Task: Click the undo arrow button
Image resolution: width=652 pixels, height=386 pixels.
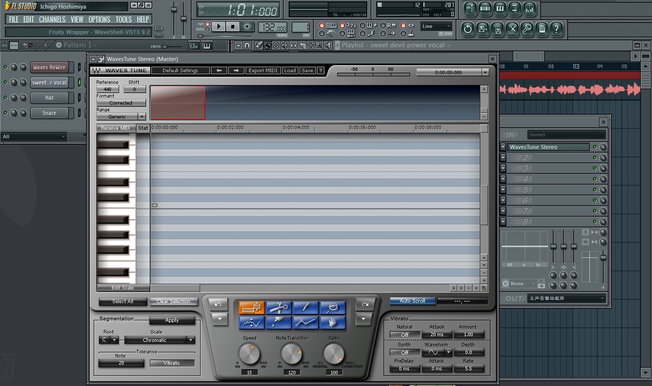Action: [219, 304]
